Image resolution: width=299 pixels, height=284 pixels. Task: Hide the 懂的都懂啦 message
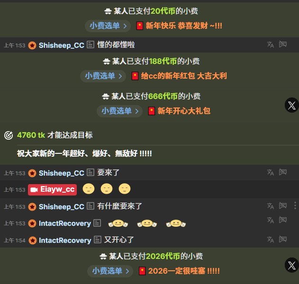click(x=283, y=44)
